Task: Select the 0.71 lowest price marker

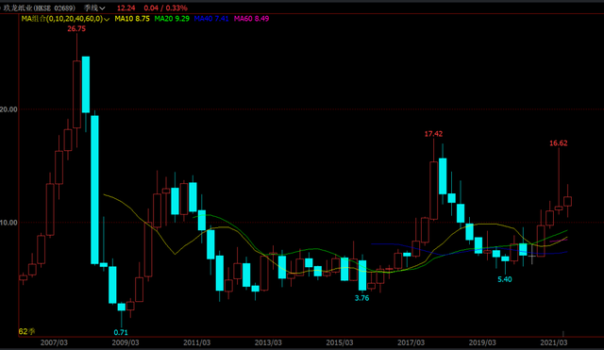Action: click(121, 332)
